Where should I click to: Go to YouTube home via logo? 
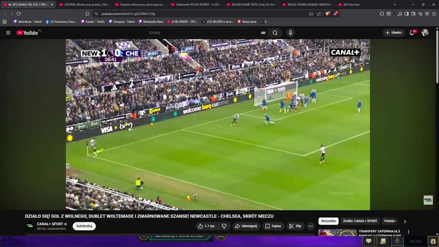pos(27,33)
